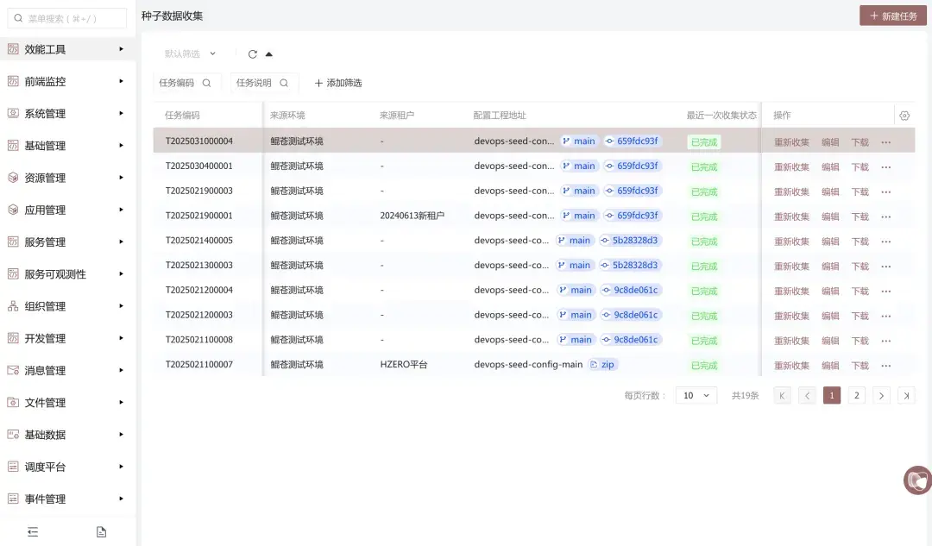The height and width of the screenshot is (546, 932).
Task: Open more actions for task T2025031000004
Action: (885, 142)
